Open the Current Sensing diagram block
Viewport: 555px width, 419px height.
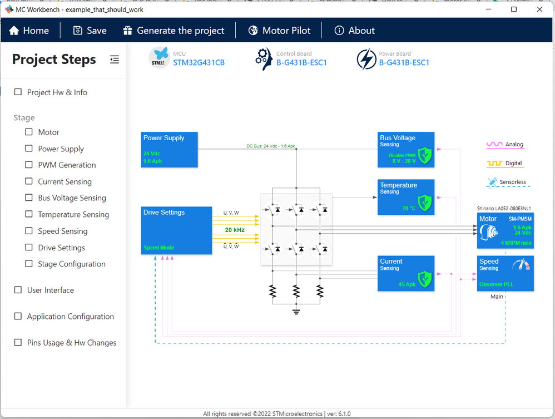tap(405, 273)
